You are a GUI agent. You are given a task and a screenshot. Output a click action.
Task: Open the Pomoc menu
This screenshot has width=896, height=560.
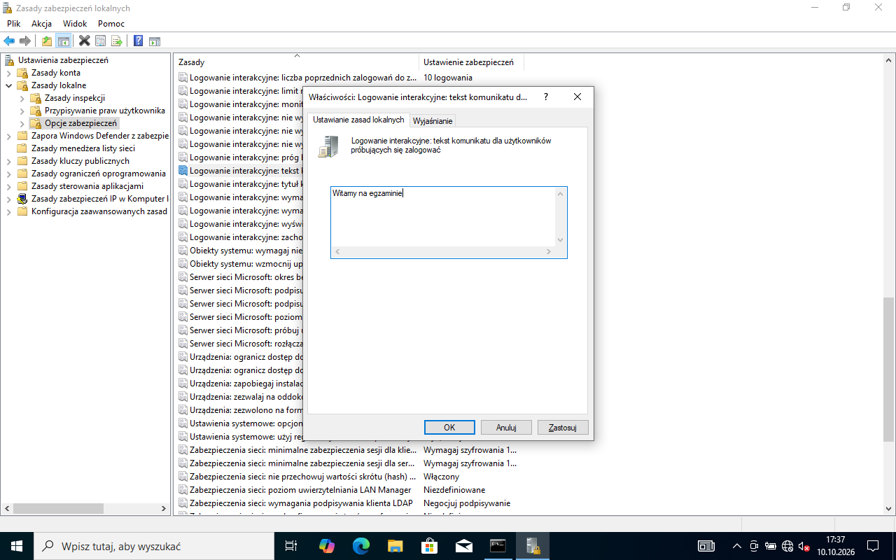coord(111,24)
